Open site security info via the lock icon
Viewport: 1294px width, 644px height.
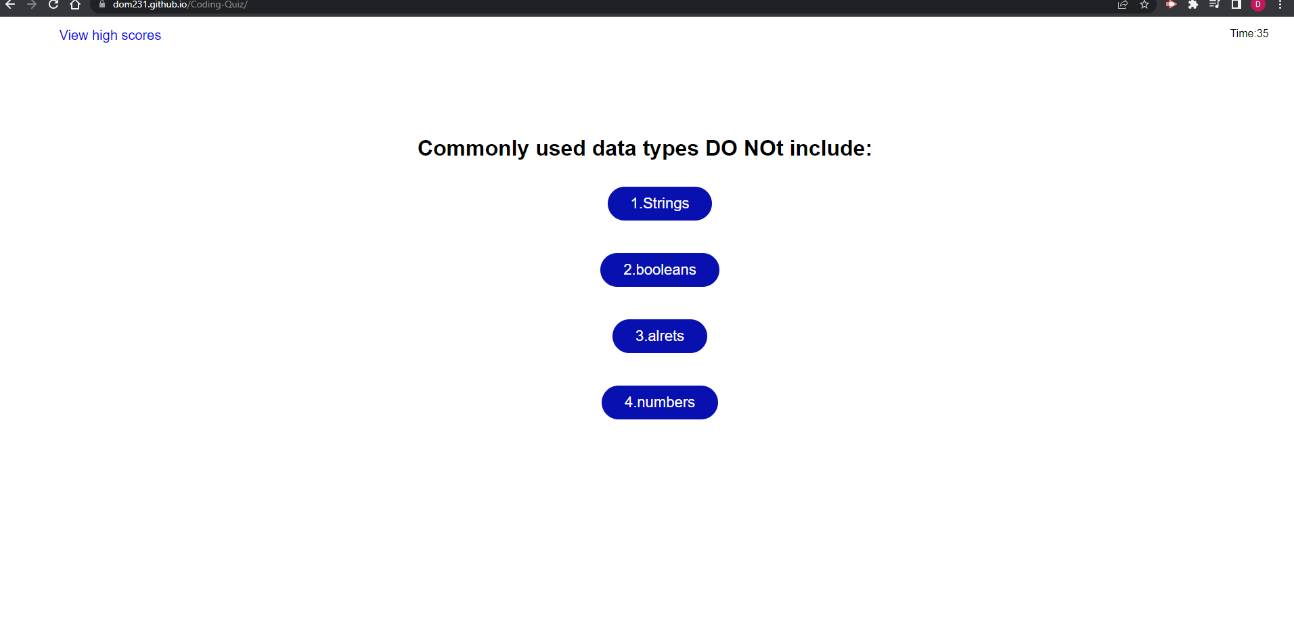(102, 4)
